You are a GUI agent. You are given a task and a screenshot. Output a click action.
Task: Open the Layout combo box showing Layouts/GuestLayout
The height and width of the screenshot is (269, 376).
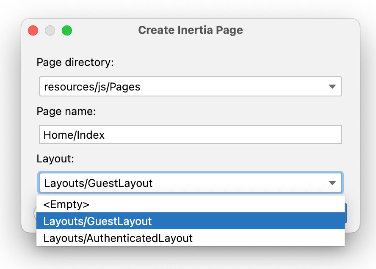(x=191, y=183)
